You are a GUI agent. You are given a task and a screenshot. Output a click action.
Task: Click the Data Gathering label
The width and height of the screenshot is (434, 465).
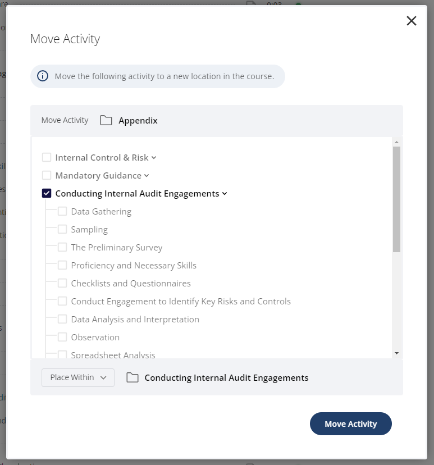pyautogui.click(x=101, y=212)
